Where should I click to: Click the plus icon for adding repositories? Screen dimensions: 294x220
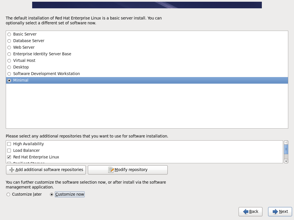[x=12, y=170]
